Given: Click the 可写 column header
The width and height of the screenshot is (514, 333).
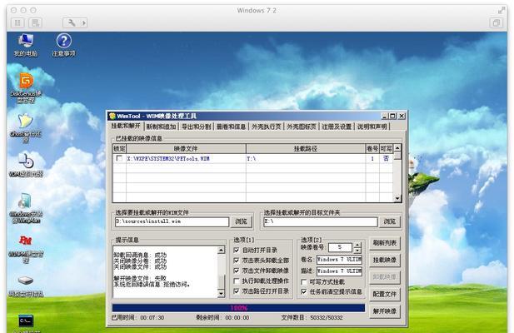Looking at the screenshot, I should 387,149.
